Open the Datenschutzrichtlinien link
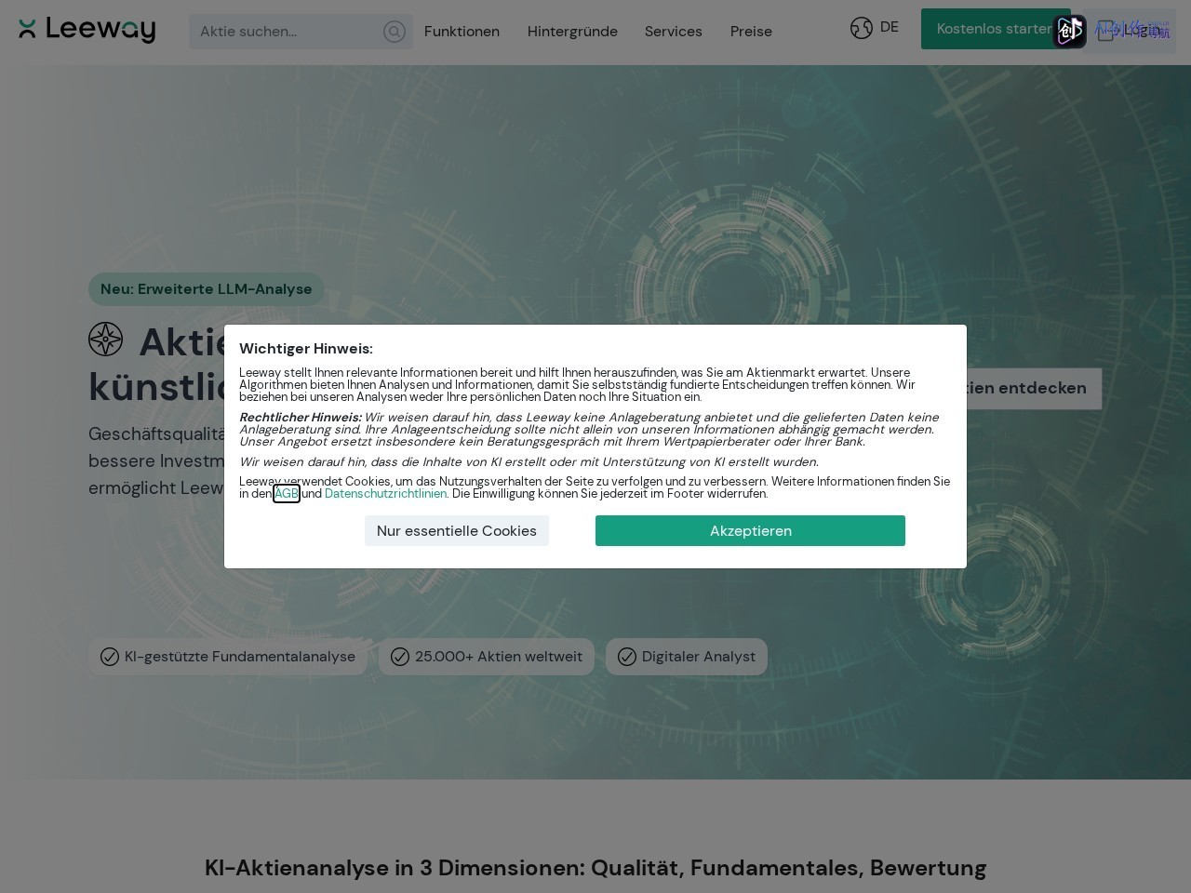 tap(386, 494)
